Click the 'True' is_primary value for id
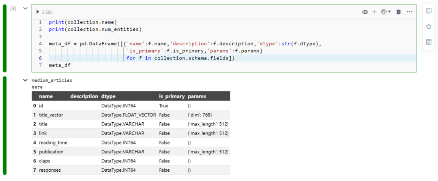The height and width of the screenshot is (181, 438). point(164,105)
